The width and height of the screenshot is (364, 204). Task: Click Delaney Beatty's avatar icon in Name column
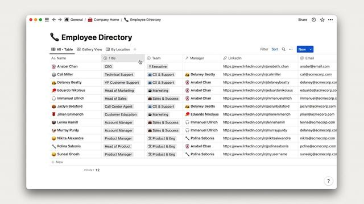pyautogui.click(x=54, y=83)
